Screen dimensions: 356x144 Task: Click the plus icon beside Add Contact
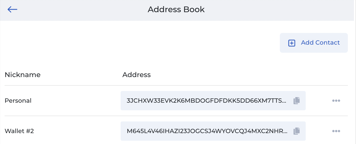[292, 43]
